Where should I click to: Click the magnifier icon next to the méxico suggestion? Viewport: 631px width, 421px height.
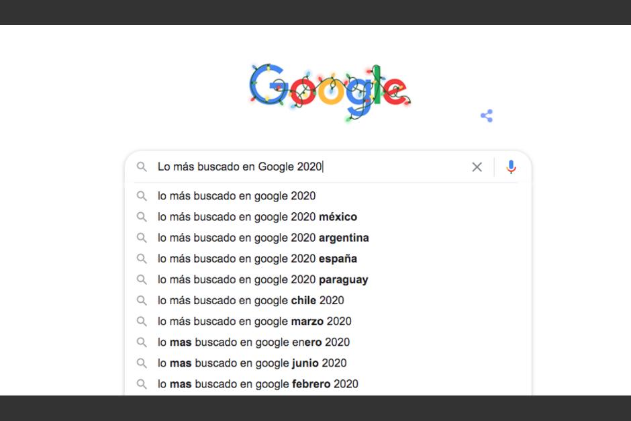click(x=142, y=216)
